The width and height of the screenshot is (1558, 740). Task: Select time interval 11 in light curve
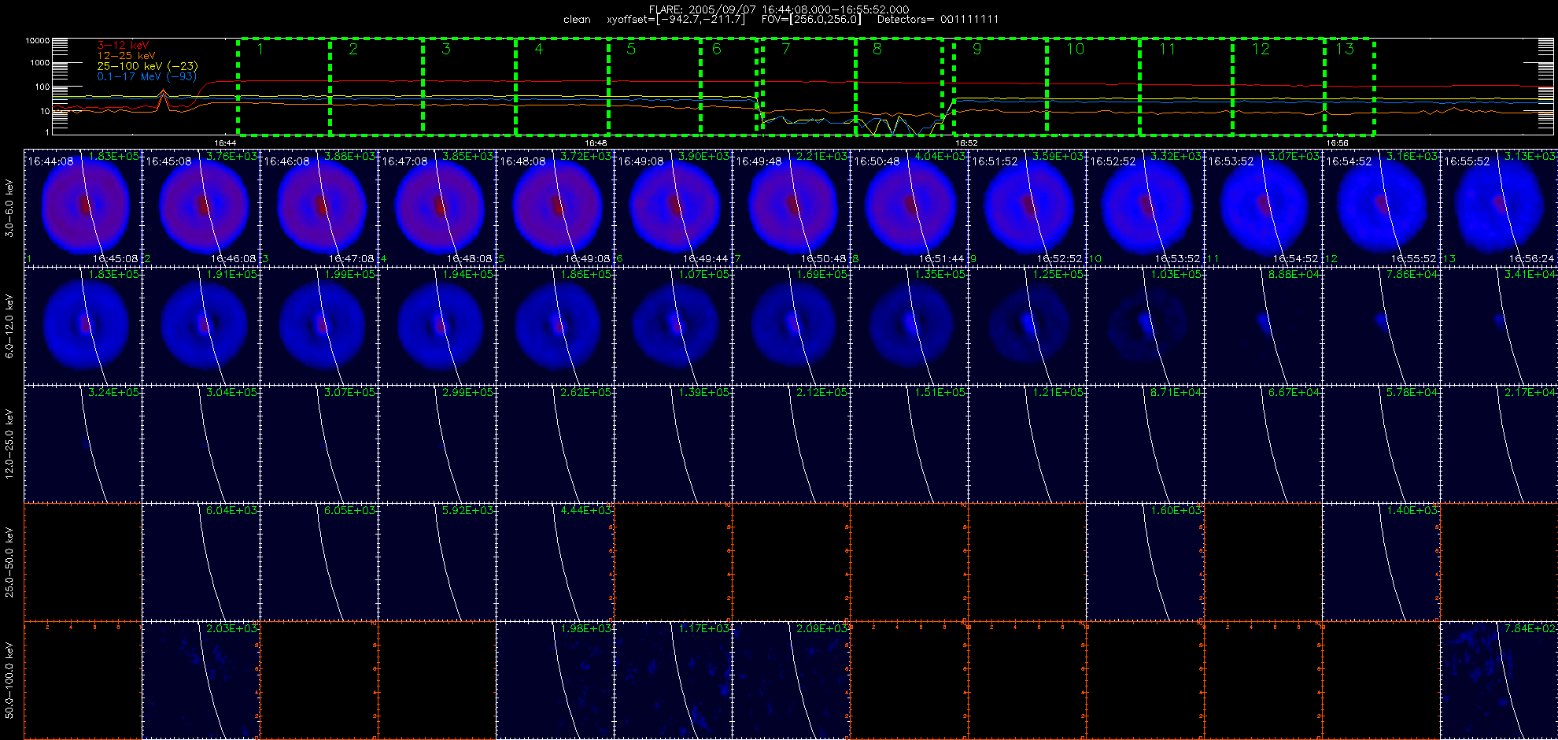point(1186,87)
